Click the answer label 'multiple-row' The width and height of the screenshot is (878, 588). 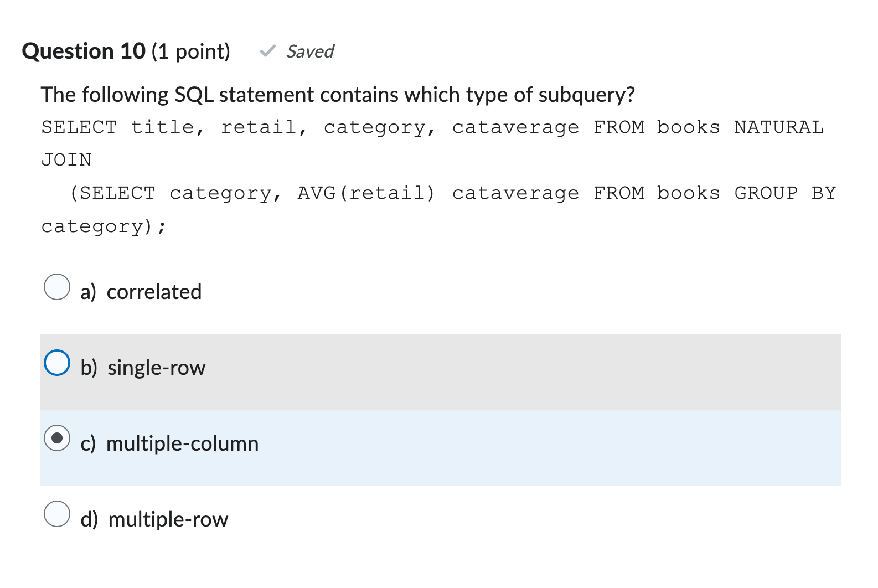(168, 519)
